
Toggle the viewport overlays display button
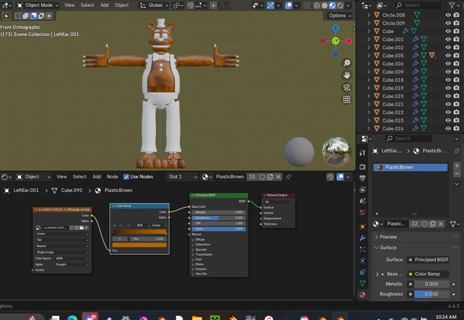click(289, 5)
